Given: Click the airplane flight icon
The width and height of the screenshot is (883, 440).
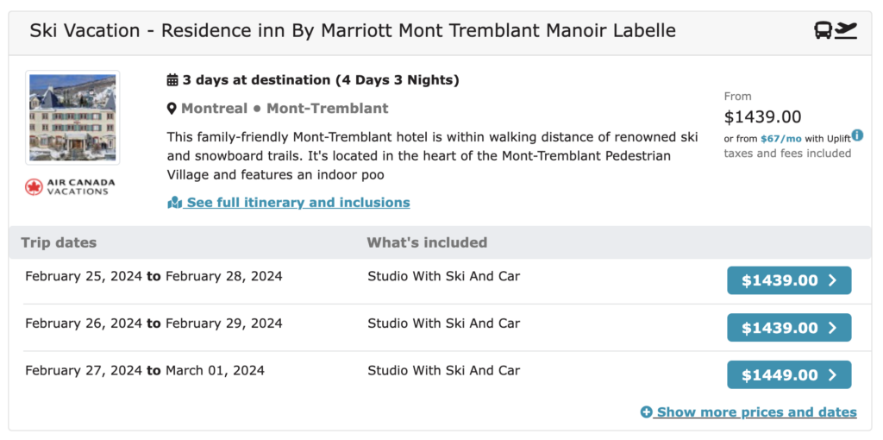Looking at the screenshot, I should pos(847,31).
